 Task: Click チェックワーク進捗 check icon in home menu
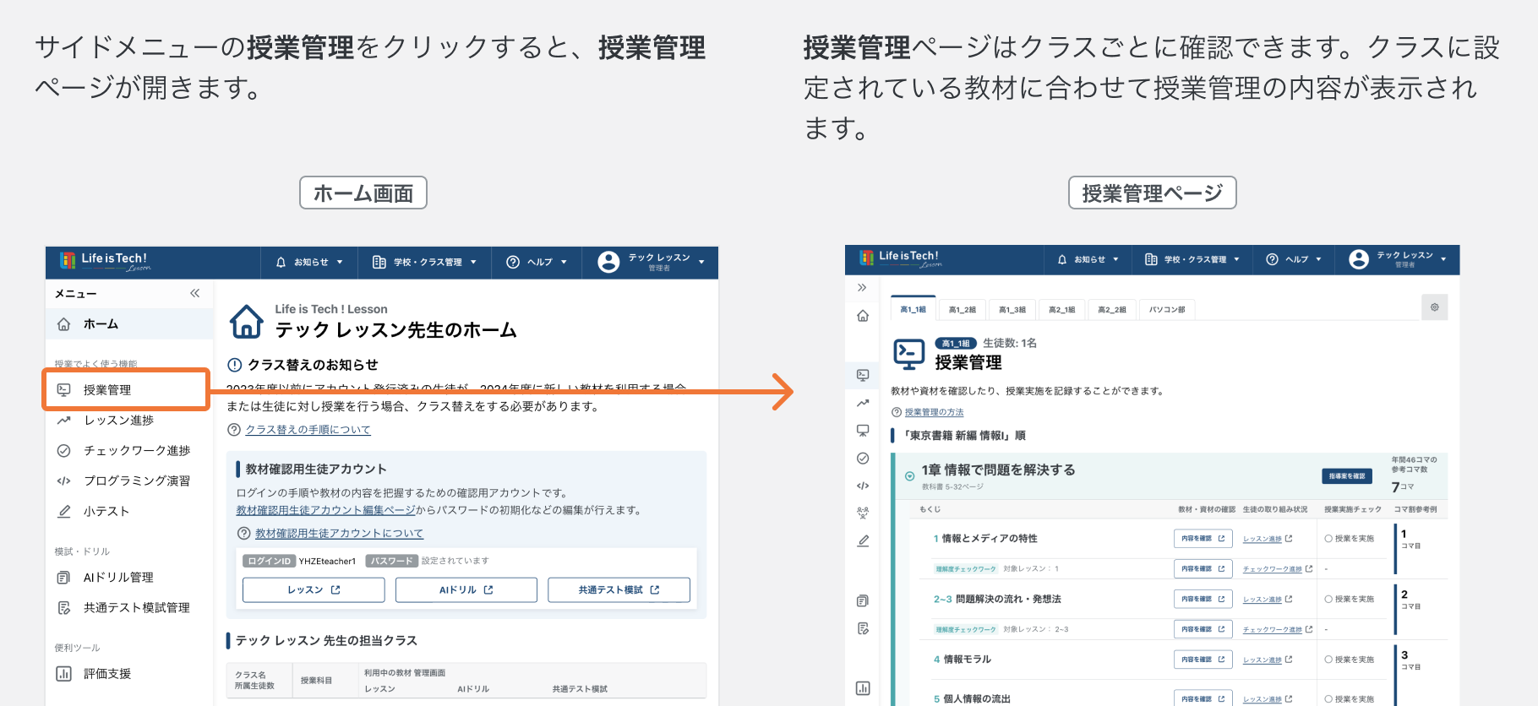[x=63, y=451]
